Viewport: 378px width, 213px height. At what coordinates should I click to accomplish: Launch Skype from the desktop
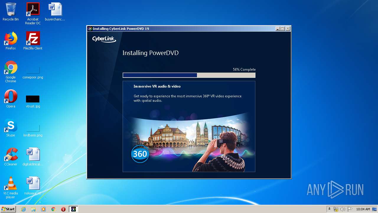point(11,128)
